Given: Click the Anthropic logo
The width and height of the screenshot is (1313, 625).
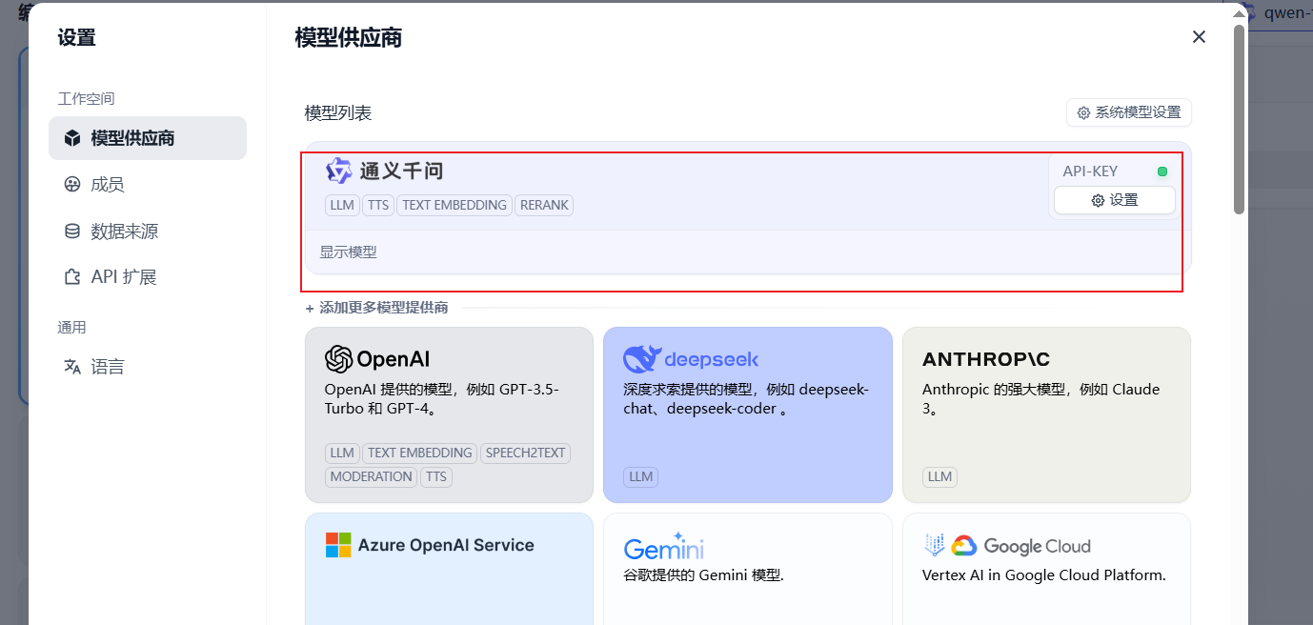Looking at the screenshot, I should click(x=985, y=359).
